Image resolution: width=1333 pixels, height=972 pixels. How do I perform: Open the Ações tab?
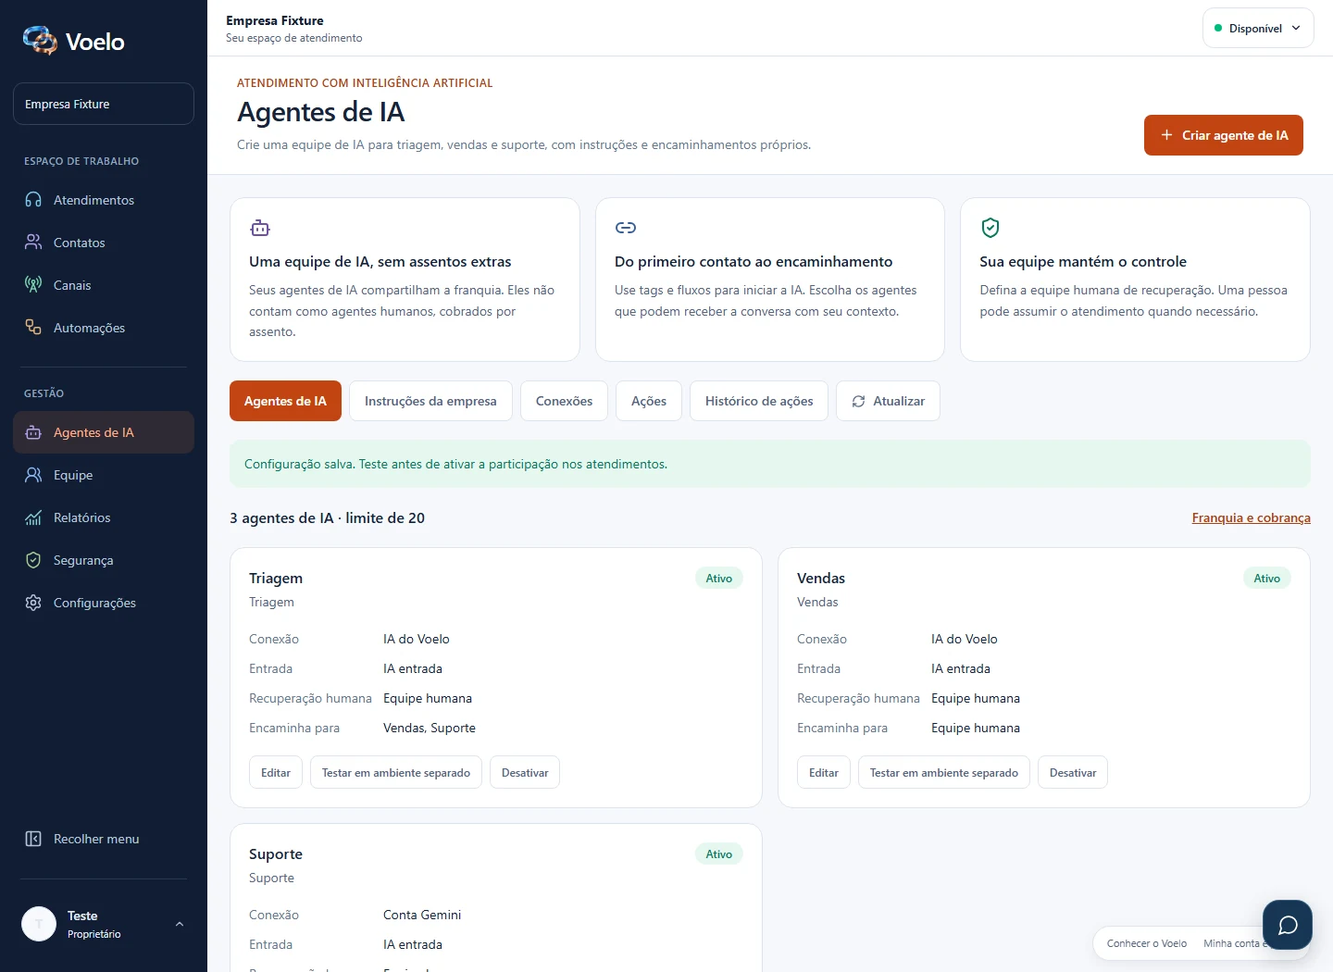649,401
